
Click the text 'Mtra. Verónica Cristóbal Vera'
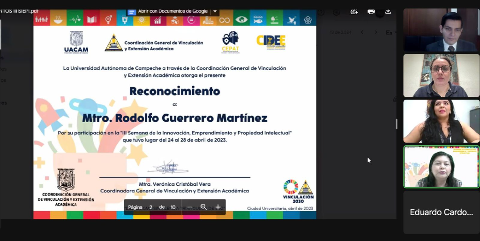[x=174, y=184]
